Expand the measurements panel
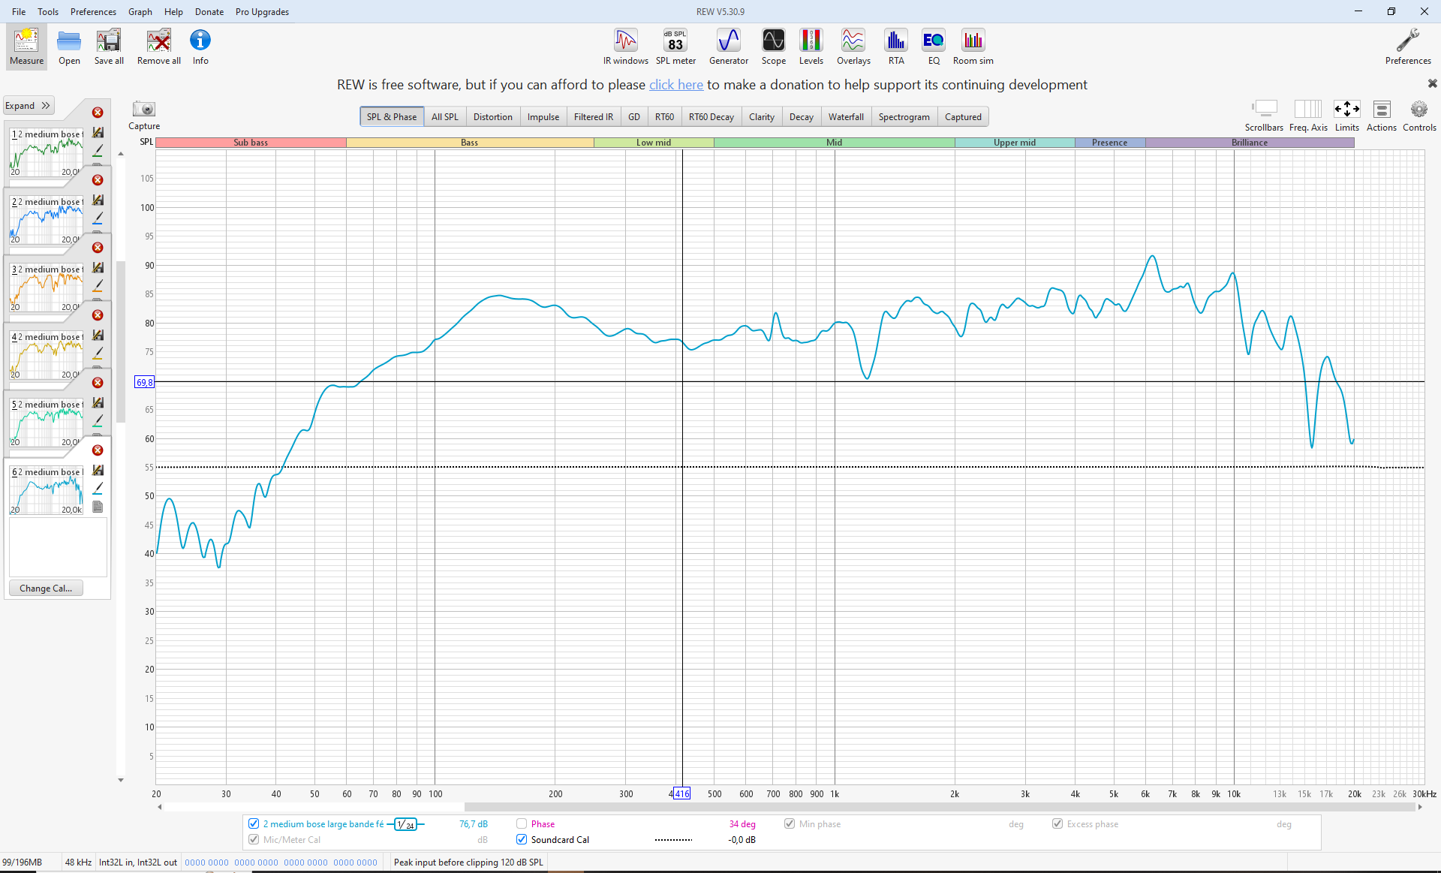This screenshot has height=873, width=1441. pos(29,106)
